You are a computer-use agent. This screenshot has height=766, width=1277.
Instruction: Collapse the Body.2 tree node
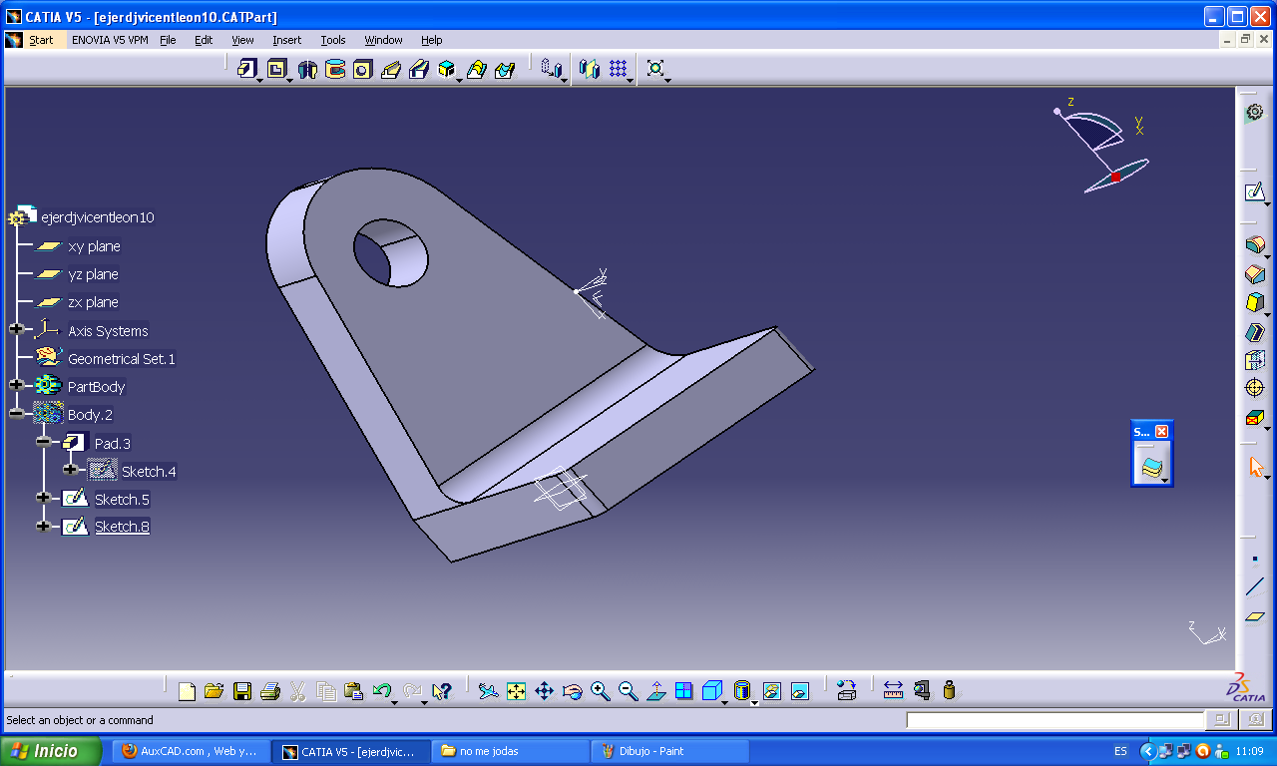16,414
